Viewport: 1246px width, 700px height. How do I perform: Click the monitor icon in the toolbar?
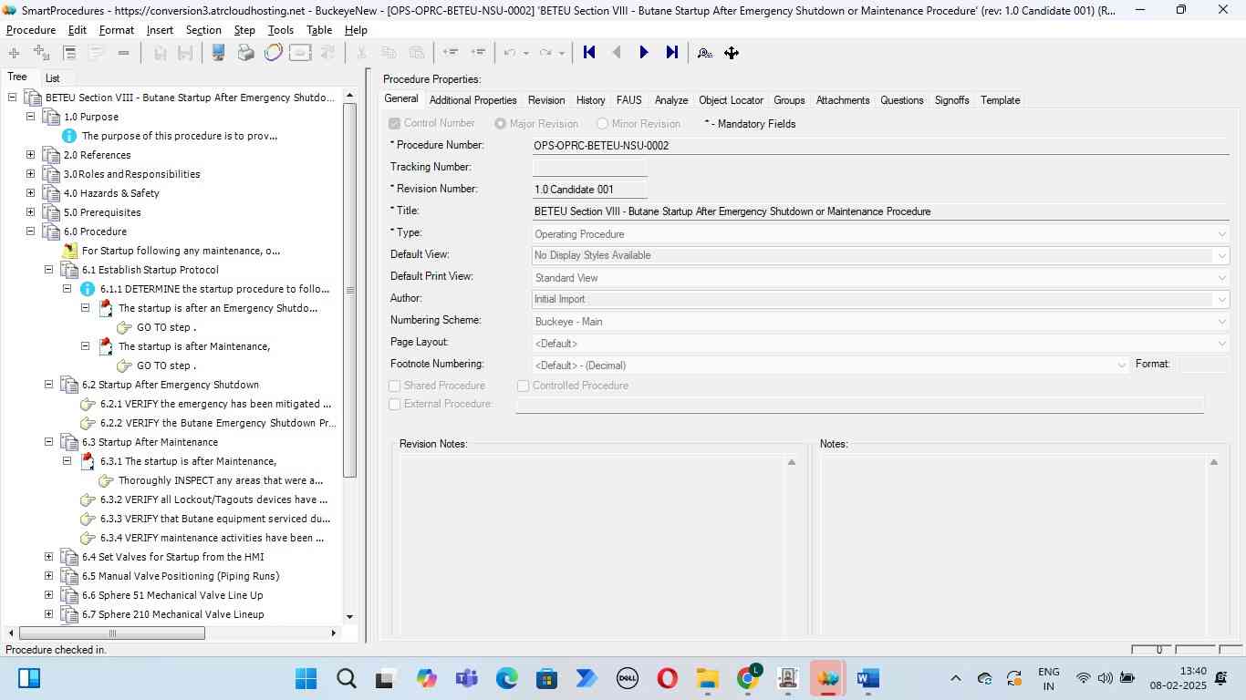[x=218, y=53]
